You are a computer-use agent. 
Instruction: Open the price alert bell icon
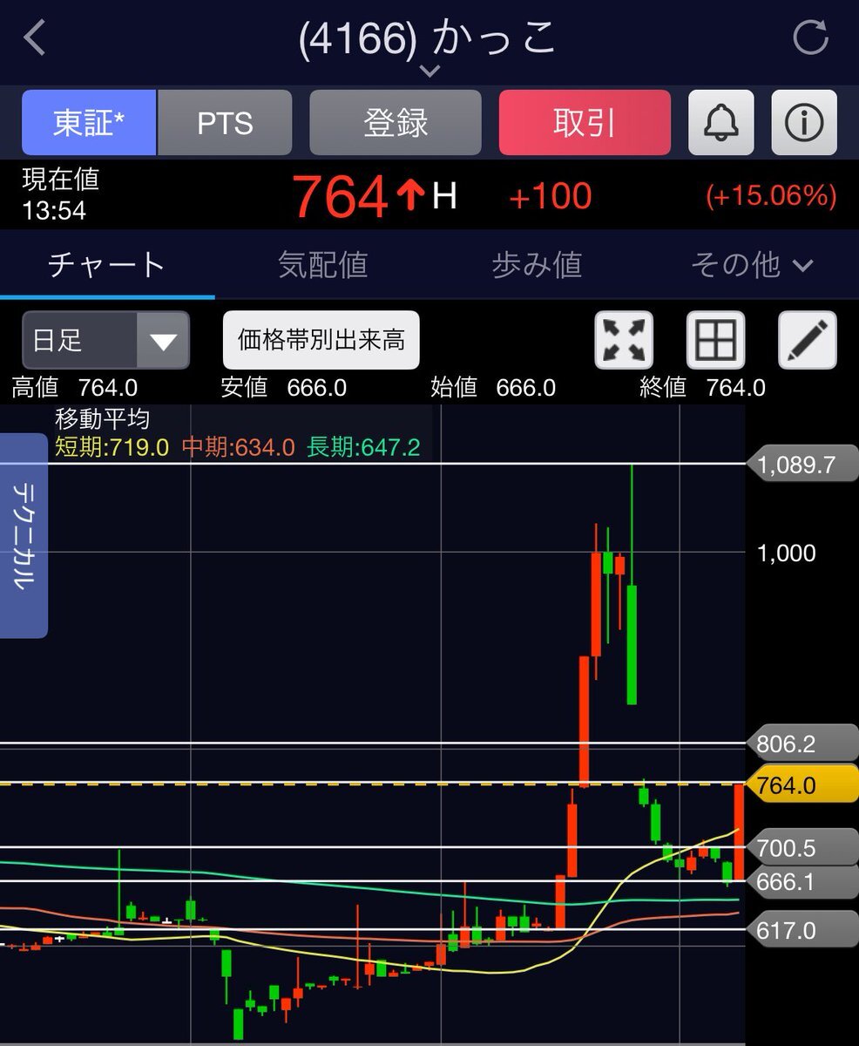point(720,123)
